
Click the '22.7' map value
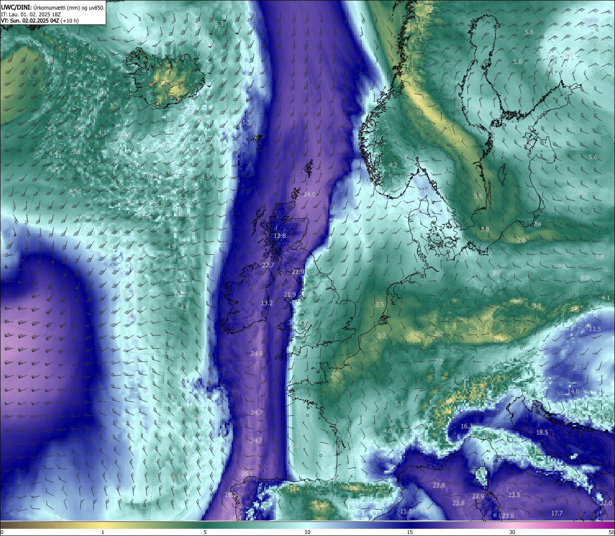(x=268, y=265)
